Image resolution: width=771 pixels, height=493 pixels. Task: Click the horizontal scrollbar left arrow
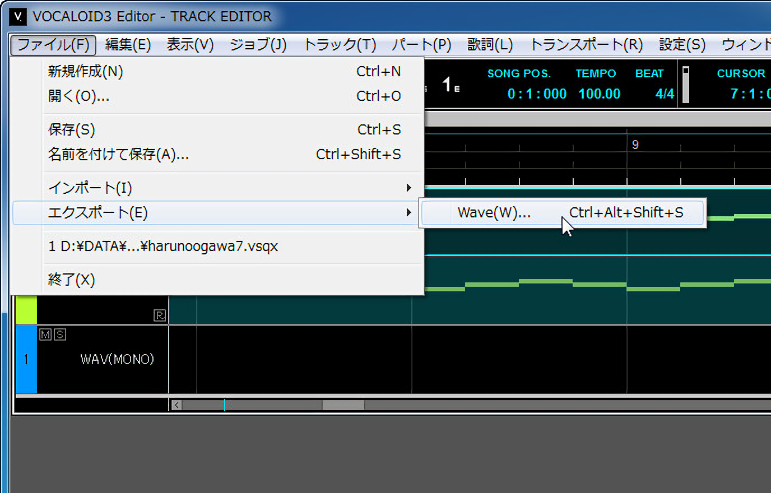pyautogui.click(x=177, y=404)
